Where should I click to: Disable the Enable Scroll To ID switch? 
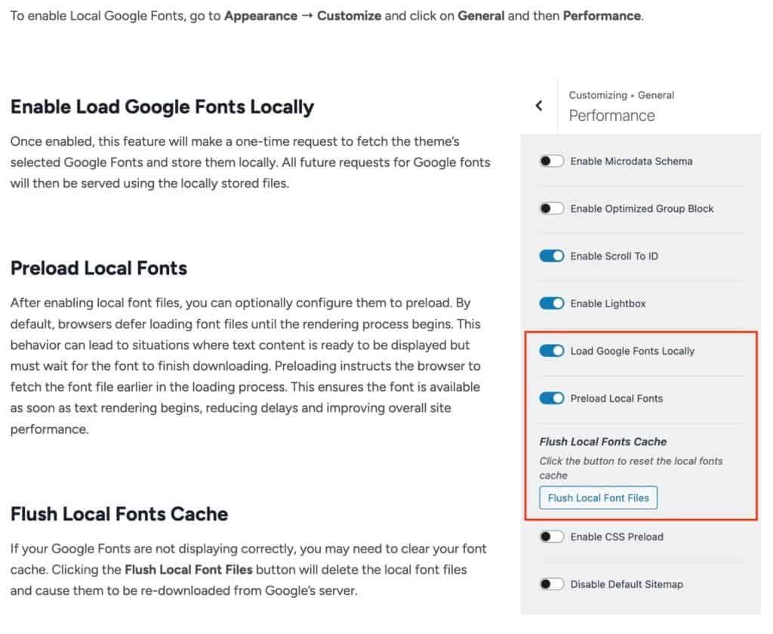[552, 257]
